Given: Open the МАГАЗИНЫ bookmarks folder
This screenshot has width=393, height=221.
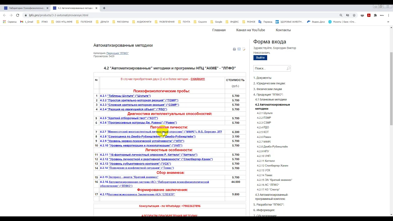Looking at the screenshot, I should pyautogui.click(x=120, y=22).
